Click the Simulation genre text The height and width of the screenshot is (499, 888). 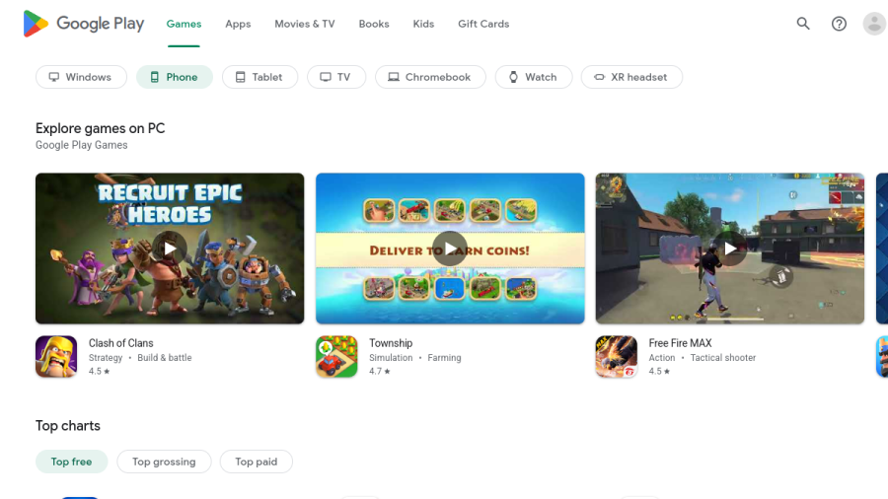pyautogui.click(x=391, y=358)
